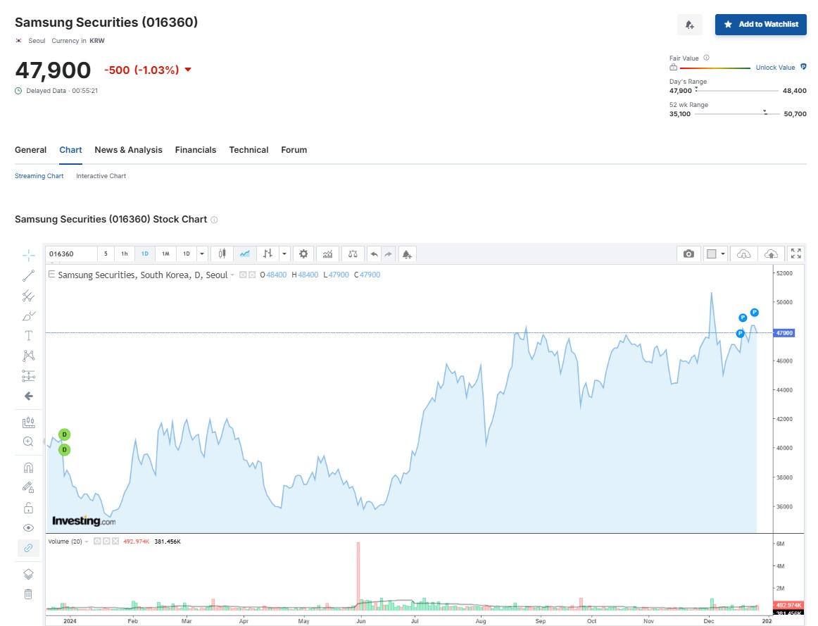Open the Forum tab

294,150
